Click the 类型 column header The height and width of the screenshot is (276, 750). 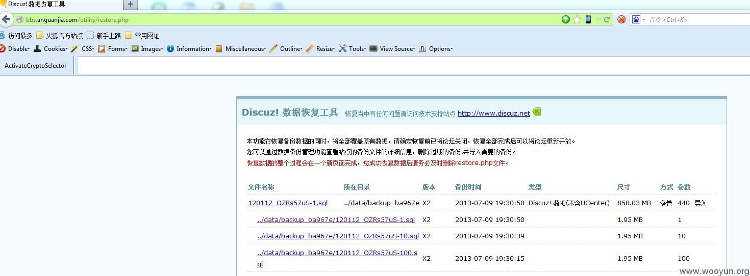pos(535,187)
